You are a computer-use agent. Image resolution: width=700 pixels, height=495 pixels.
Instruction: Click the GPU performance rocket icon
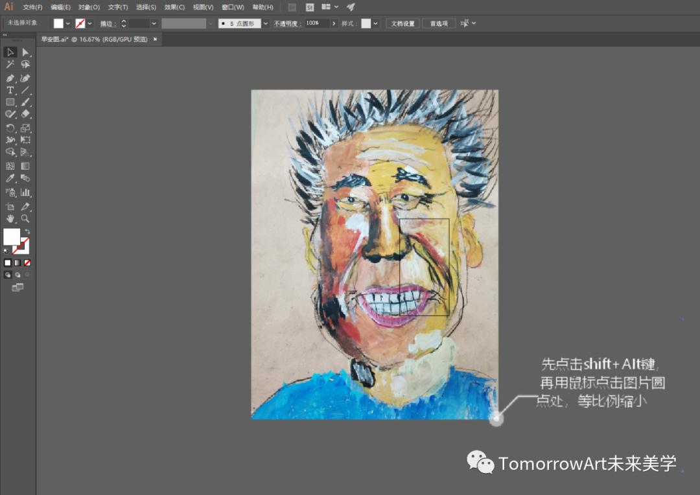tap(351, 7)
